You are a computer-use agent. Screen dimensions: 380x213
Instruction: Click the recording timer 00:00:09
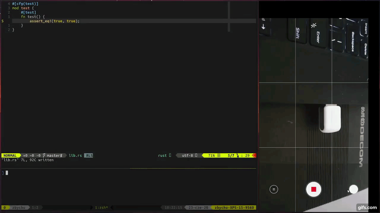click(363, 115)
